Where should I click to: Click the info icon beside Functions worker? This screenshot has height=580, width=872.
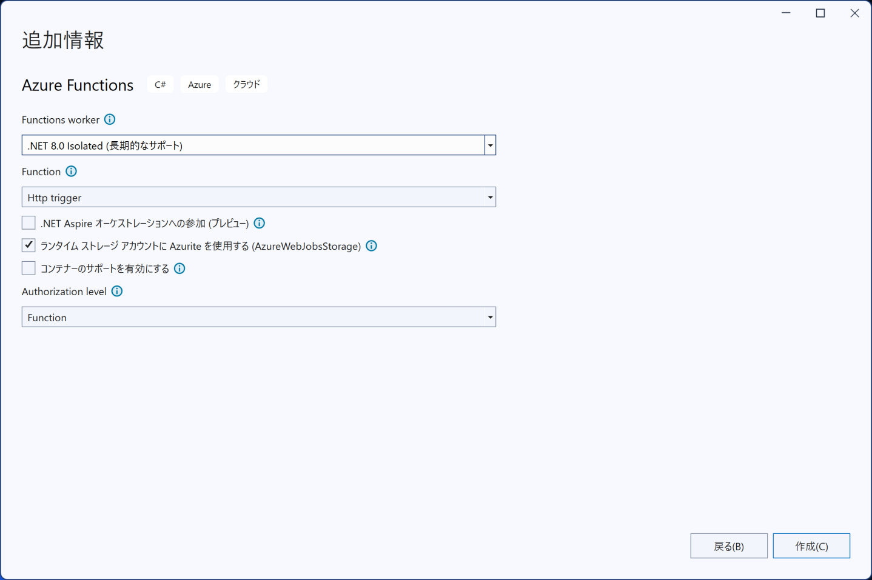tap(110, 119)
